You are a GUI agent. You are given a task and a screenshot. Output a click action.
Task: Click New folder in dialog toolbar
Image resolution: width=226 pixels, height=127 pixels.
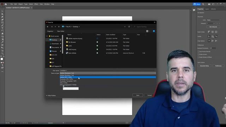point(61,31)
